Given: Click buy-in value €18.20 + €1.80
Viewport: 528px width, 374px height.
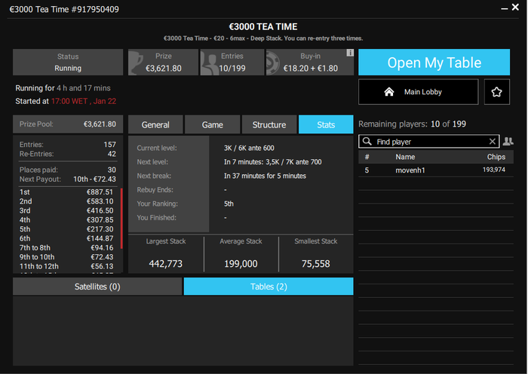Looking at the screenshot, I should pos(311,69).
